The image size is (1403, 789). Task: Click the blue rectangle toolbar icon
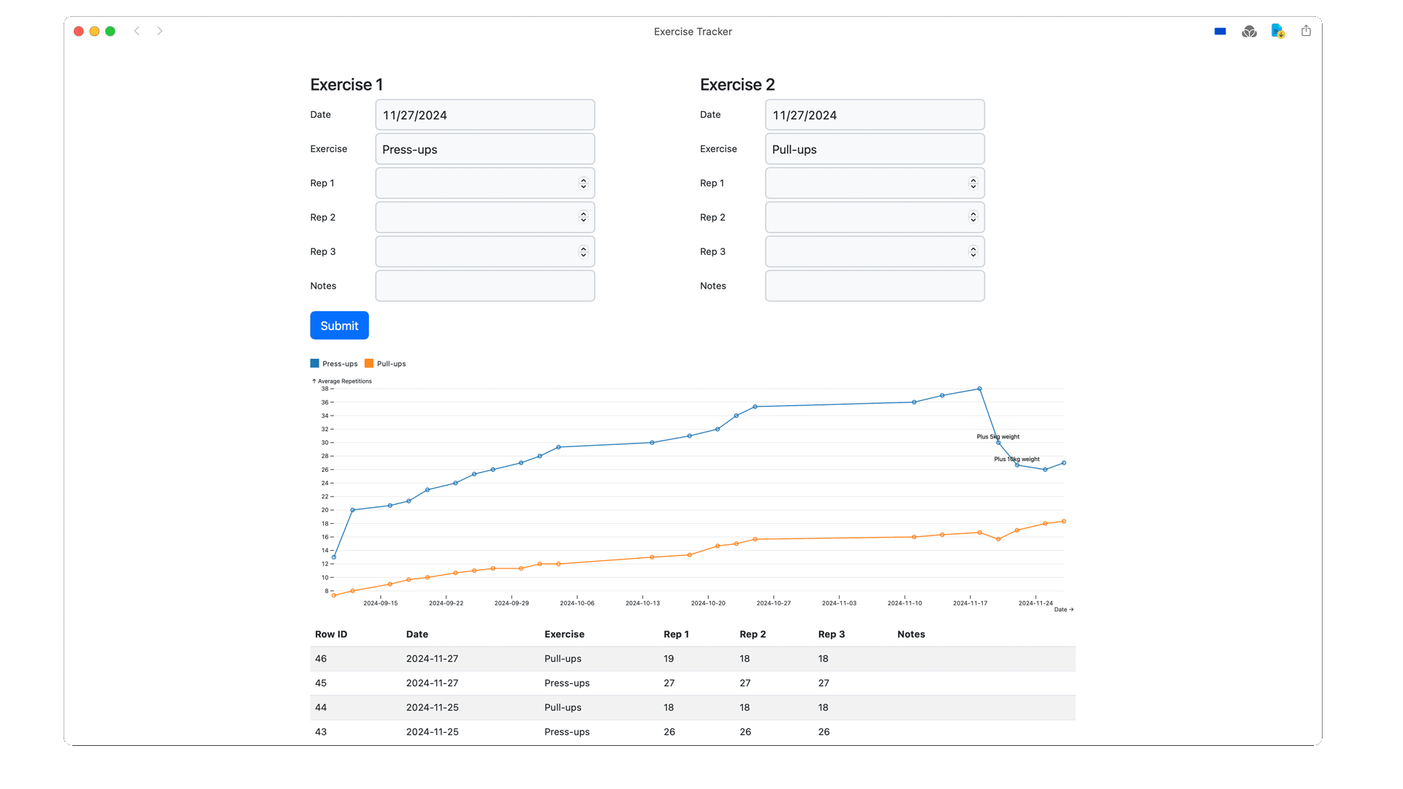click(1220, 31)
